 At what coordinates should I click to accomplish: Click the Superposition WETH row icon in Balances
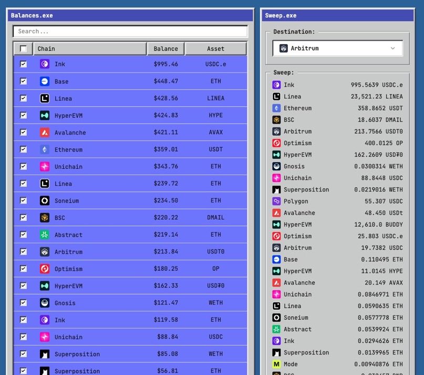tap(45, 354)
